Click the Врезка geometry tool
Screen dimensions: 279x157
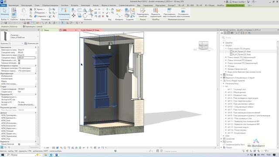40,9
